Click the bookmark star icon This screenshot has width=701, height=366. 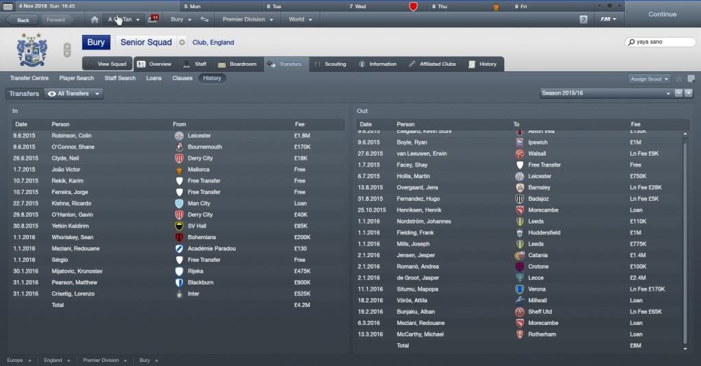679,79
